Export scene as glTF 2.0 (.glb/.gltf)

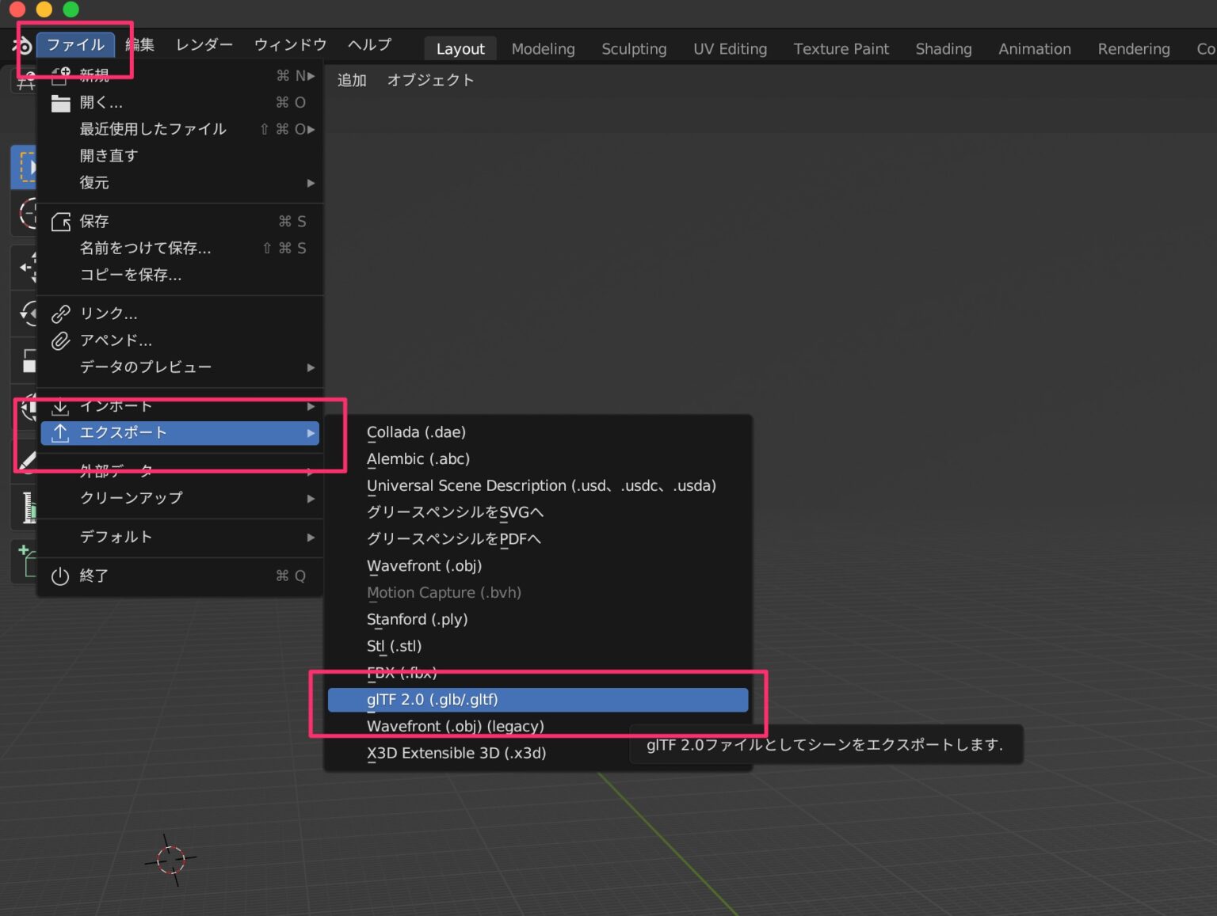click(x=433, y=699)
